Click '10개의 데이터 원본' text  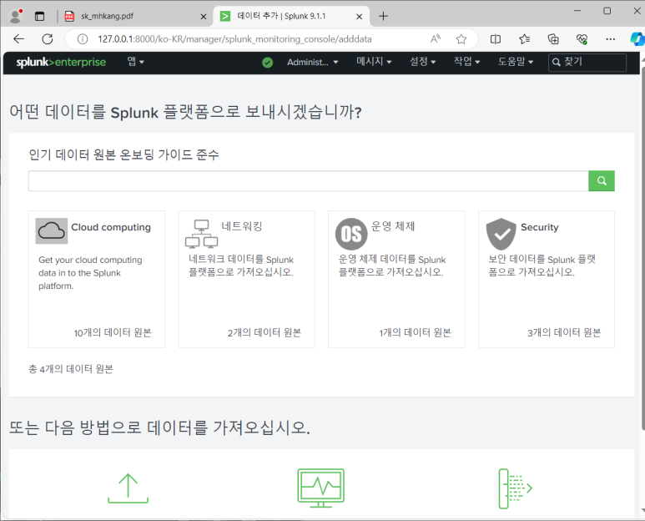[113, 332]
